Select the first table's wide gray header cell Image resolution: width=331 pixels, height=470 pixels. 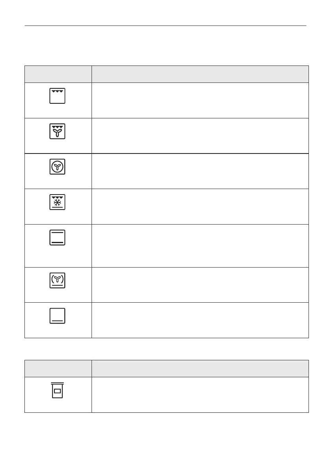200,74
